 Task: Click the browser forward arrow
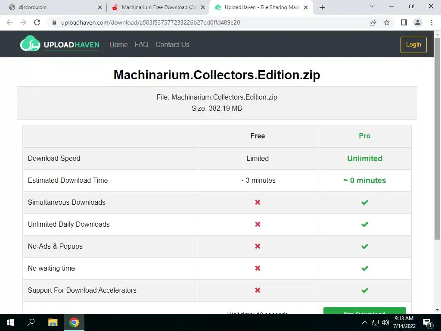pyautogui.click(x=23, y=22)
